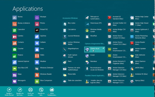Click Ouvrir une nouvelle fenêtre button
Screen dimensions: 155x97
click(x=31, y=92)
